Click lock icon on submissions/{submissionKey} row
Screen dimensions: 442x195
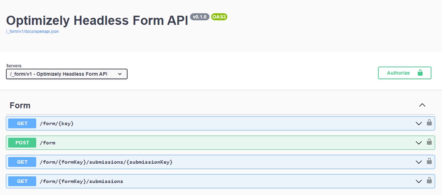point(429,162)
